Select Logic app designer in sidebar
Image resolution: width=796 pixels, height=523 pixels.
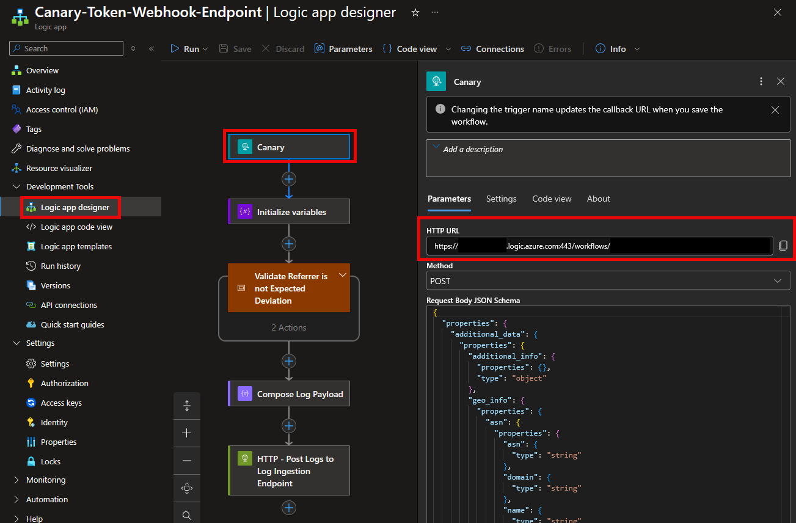75,207
